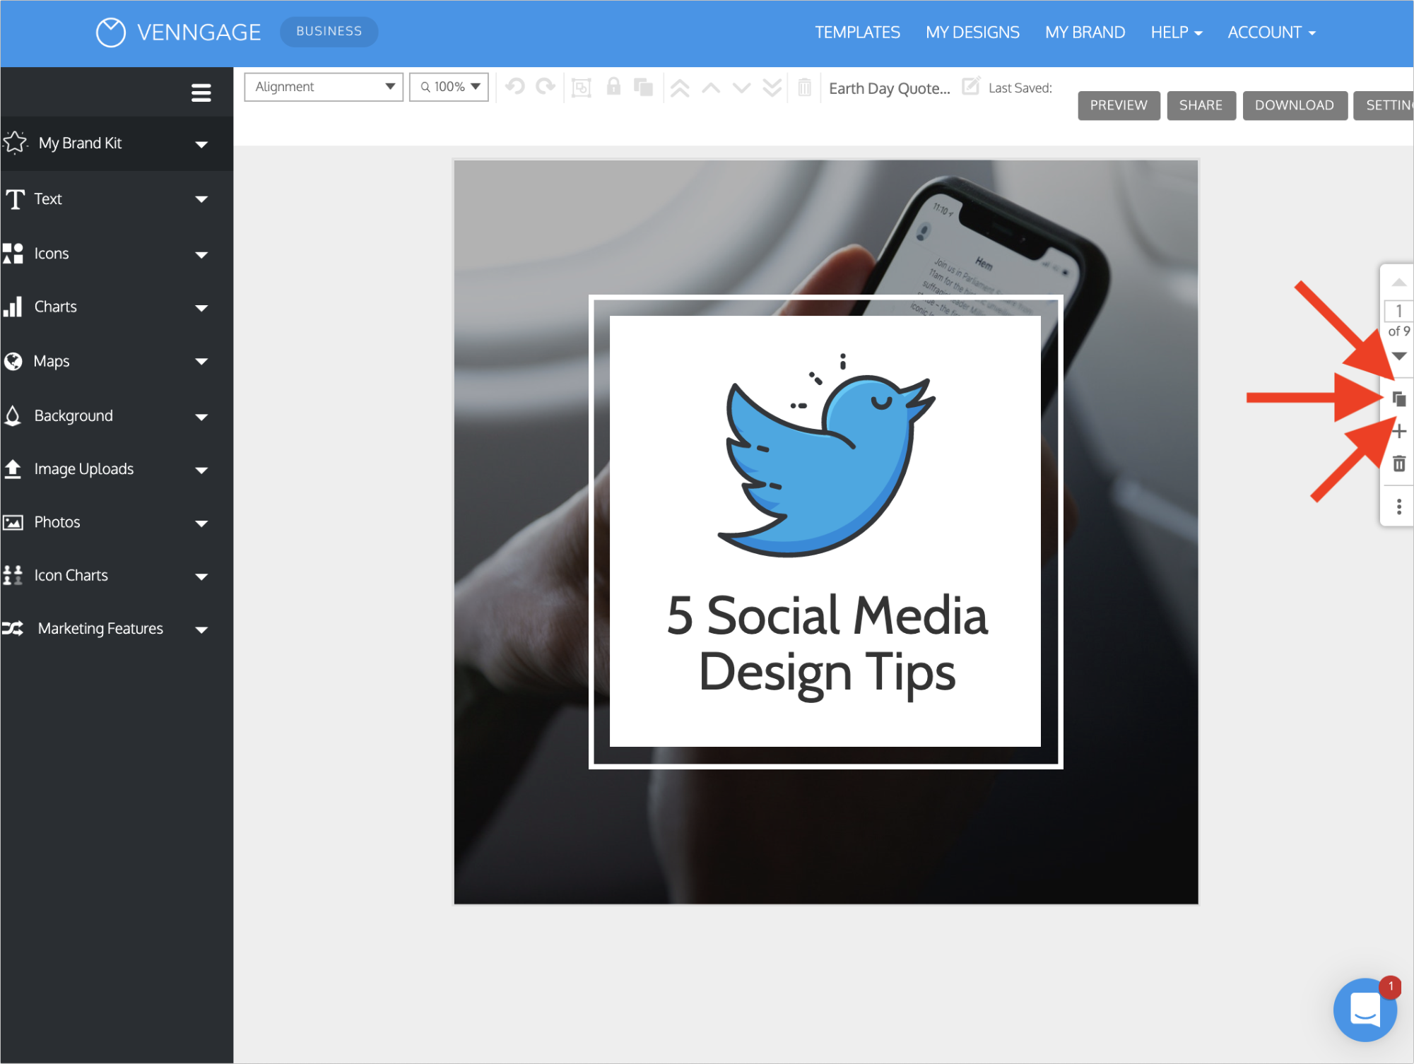Expand the Photos panel arrow

[x=201, y=524]
